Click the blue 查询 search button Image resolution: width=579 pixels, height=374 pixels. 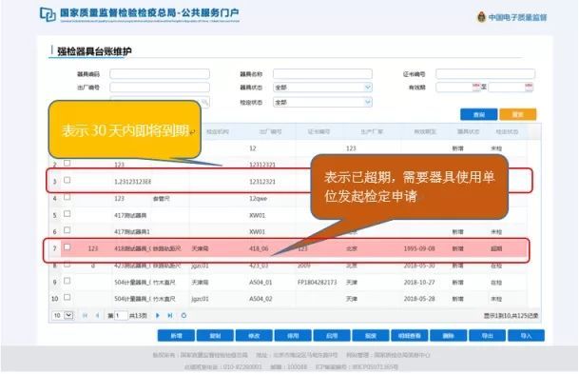point(479,114)
